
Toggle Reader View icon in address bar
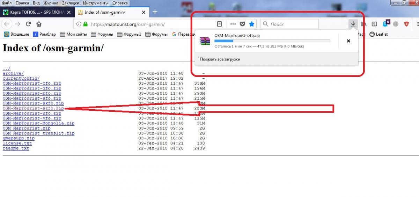pos(220,24)
